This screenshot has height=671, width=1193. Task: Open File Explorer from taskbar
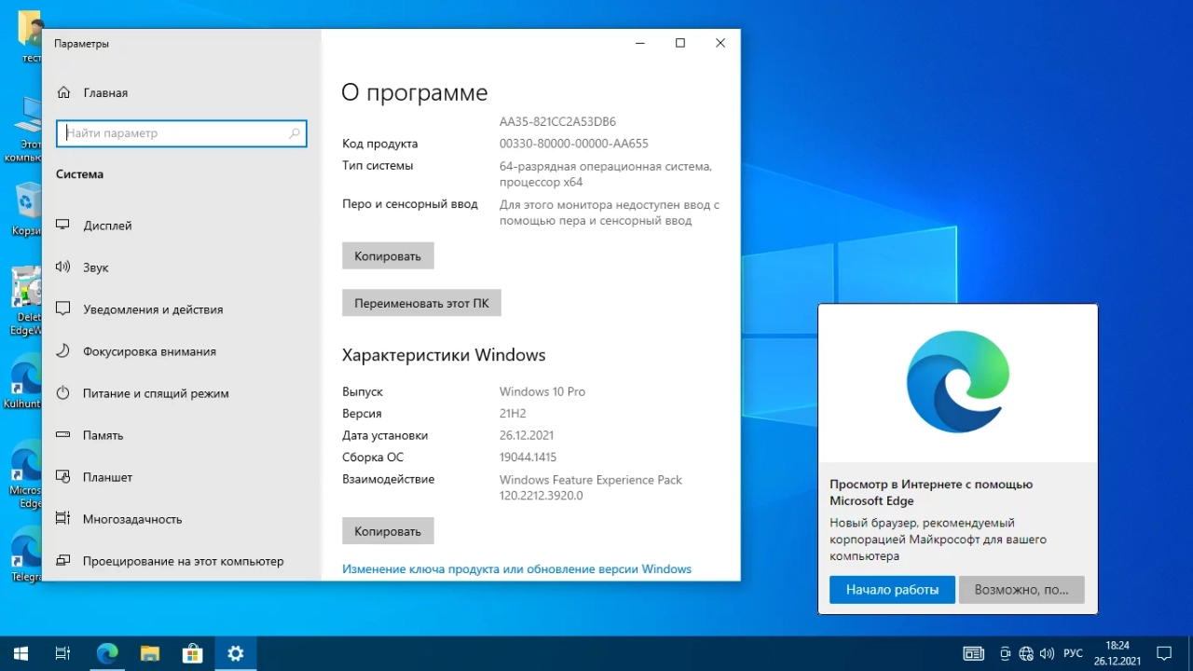150,653
